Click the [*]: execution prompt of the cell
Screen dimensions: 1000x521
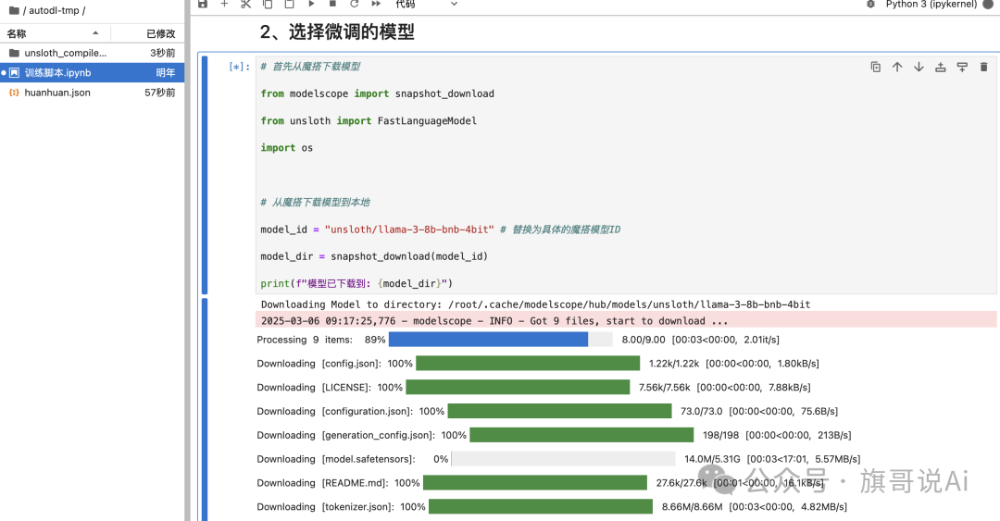click(239, 67)
